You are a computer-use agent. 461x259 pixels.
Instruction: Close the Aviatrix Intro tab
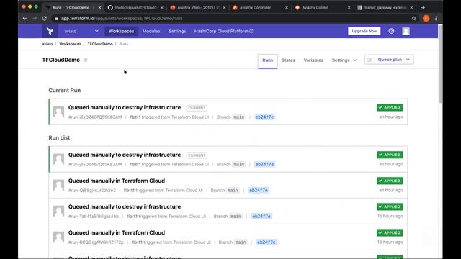[x=224, y=8]
